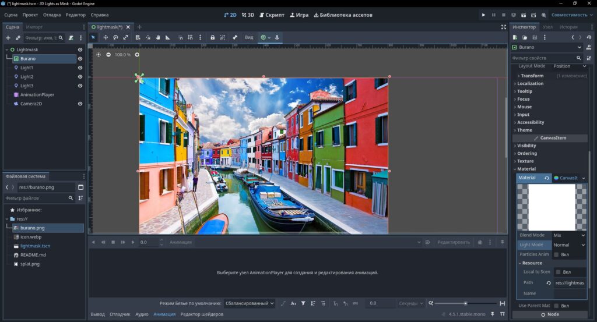This screenshot has width=597, height=322.
Task: Toggle the Particles Anim checkbox
Action: (556, 254)
